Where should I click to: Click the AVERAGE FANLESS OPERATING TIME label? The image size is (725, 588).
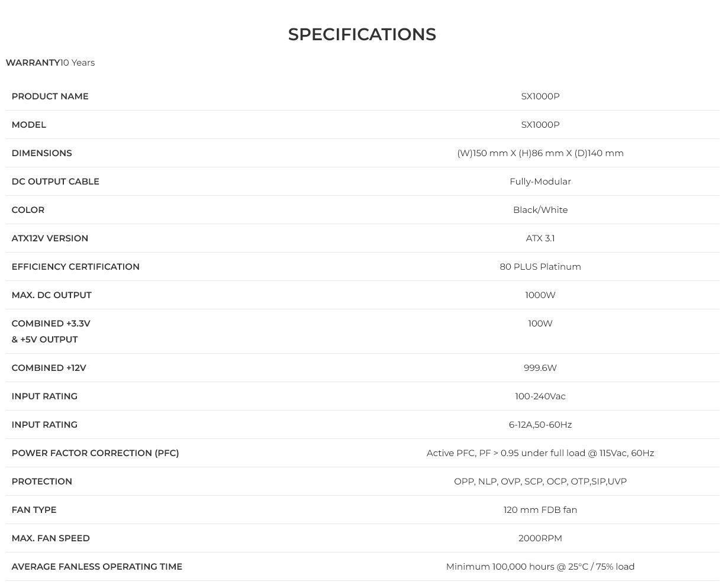click(x=97, y=567)
